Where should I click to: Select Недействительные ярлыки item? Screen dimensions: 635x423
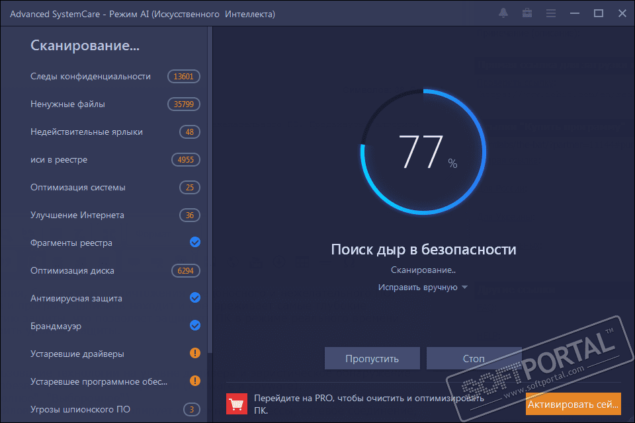pyautogui.click(x=86, y=132)
